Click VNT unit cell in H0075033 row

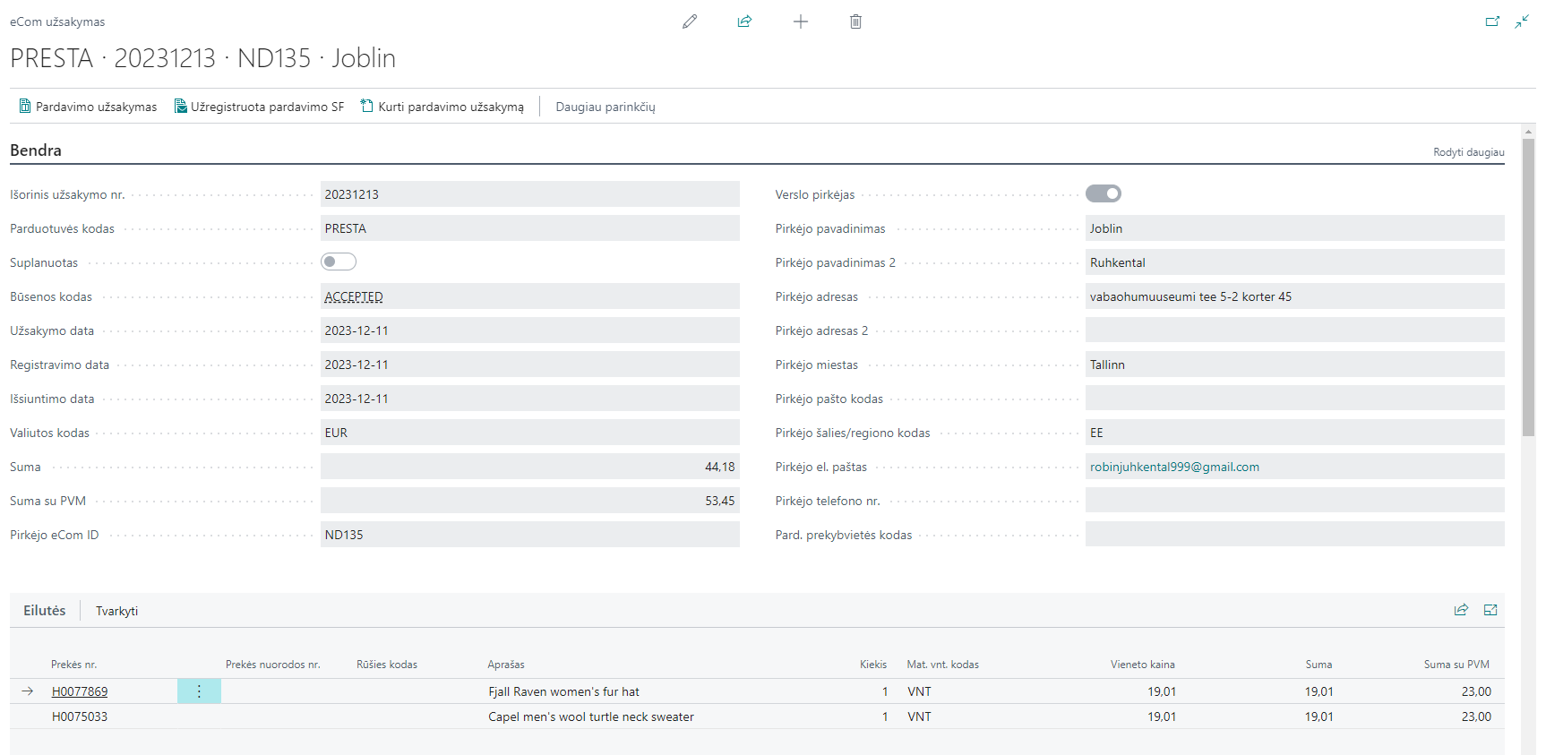[x=919, y=716]
